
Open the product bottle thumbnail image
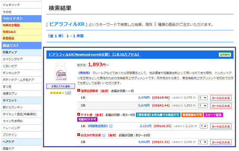(x=60, y=72)
